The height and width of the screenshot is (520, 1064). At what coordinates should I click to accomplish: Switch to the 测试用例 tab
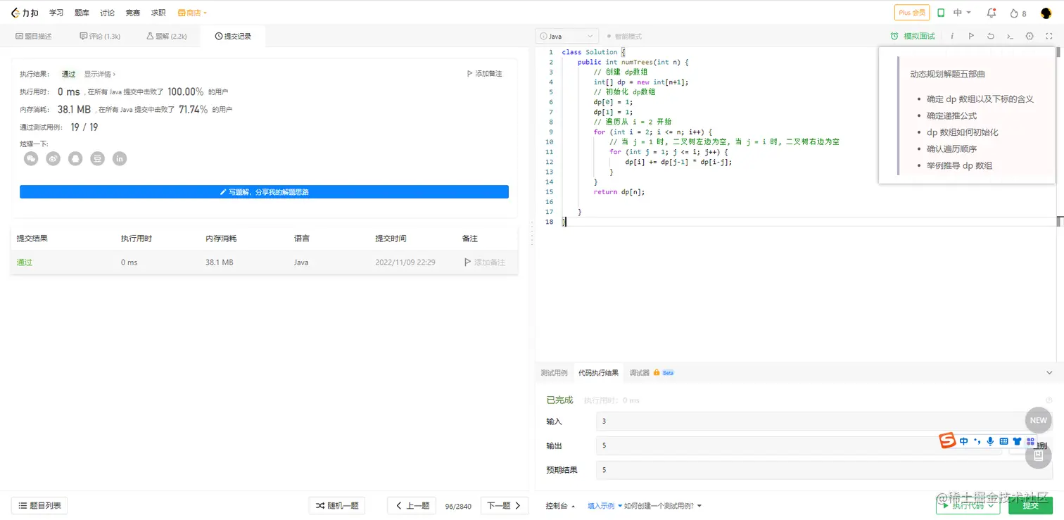click(554, 373)
